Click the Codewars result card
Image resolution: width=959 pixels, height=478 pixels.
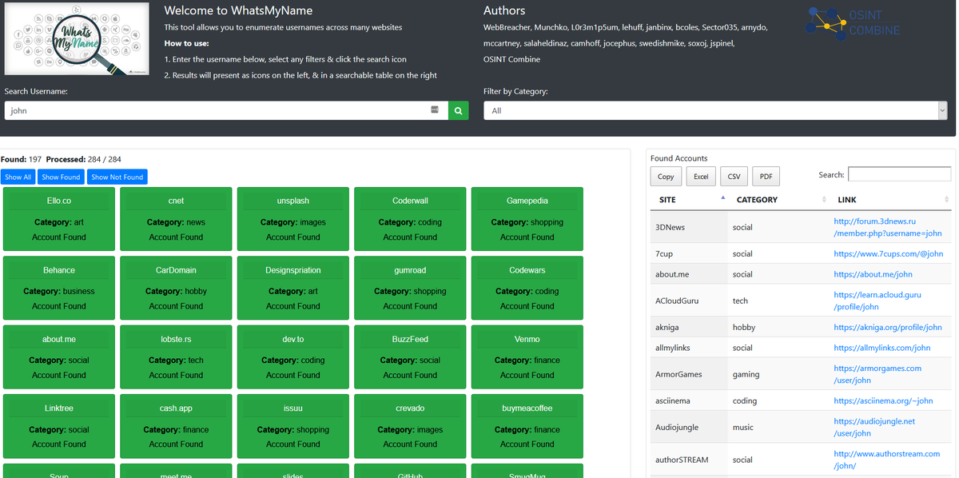(x=527, y=288)
